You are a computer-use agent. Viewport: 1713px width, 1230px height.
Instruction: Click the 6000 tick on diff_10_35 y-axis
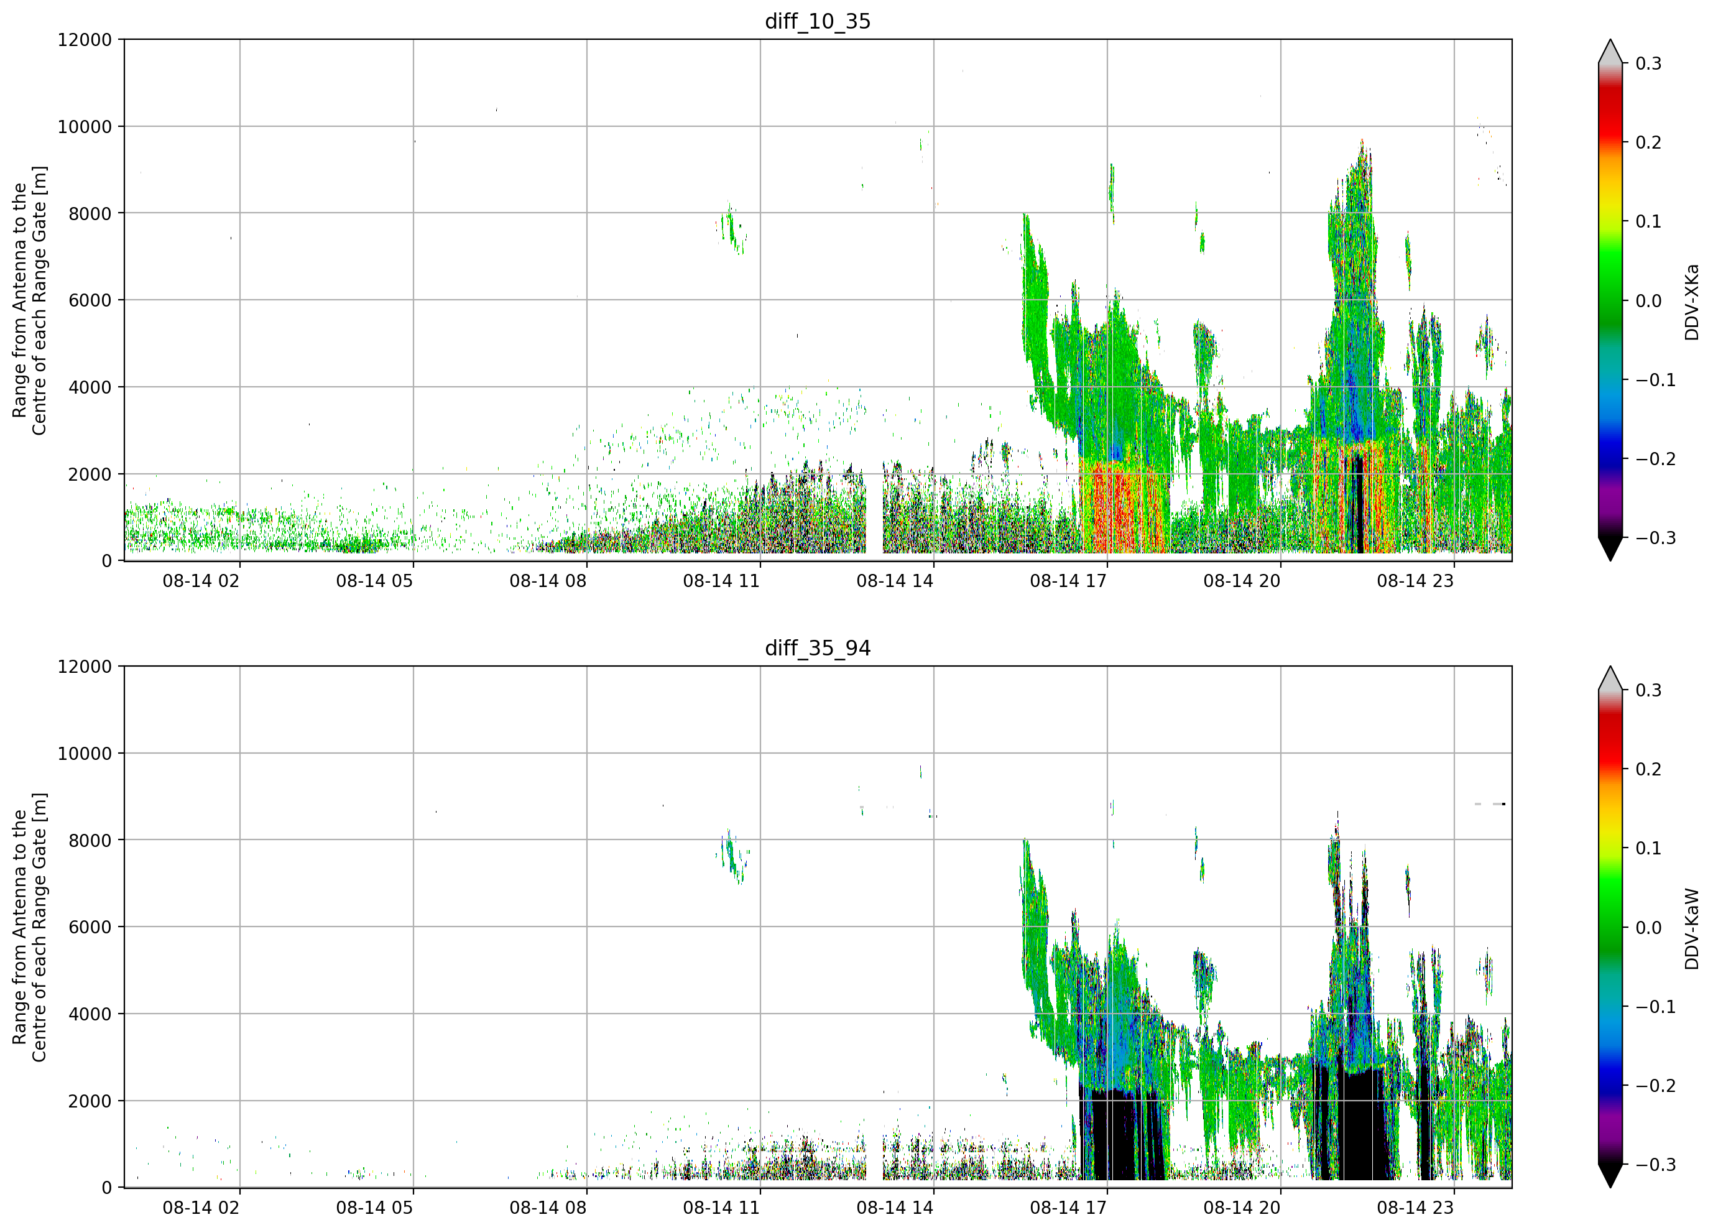tap(90, 300)
